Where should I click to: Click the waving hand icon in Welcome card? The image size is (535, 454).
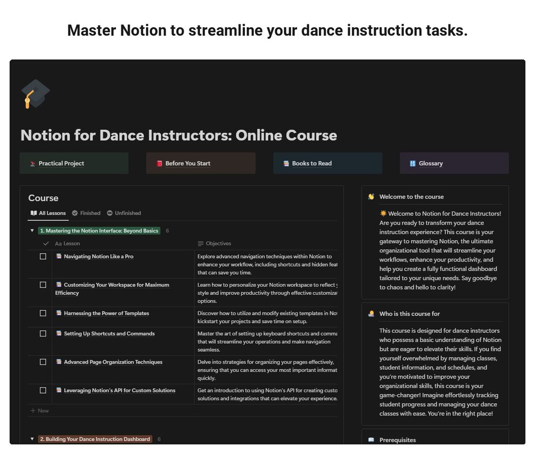pyautogui.click(x=371, y=196)
